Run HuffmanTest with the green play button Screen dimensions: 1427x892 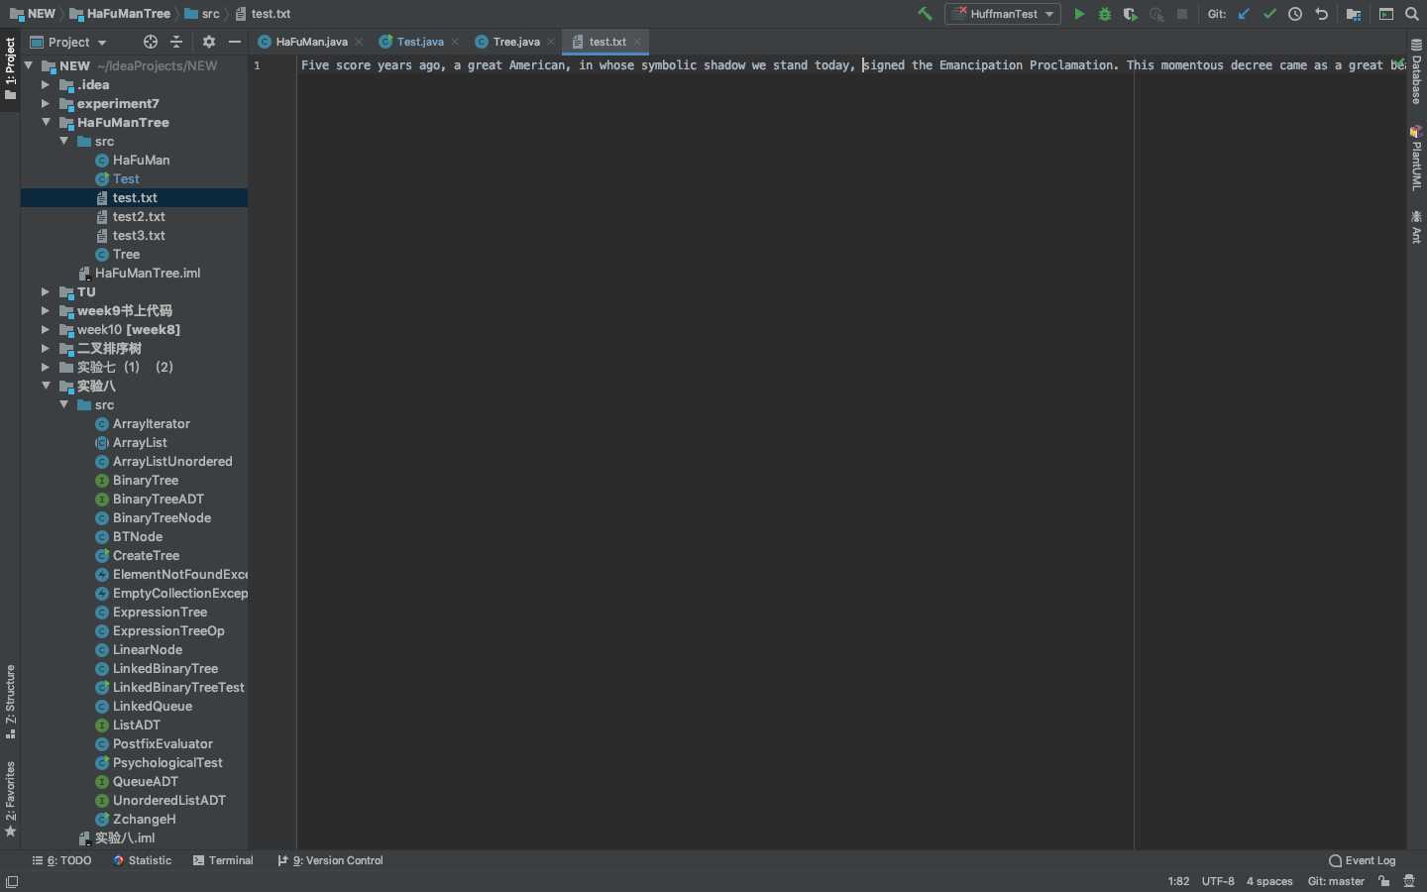tap(1079, 14)
